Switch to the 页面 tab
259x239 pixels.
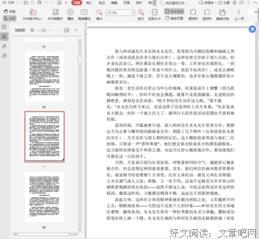tap(126, 3)
